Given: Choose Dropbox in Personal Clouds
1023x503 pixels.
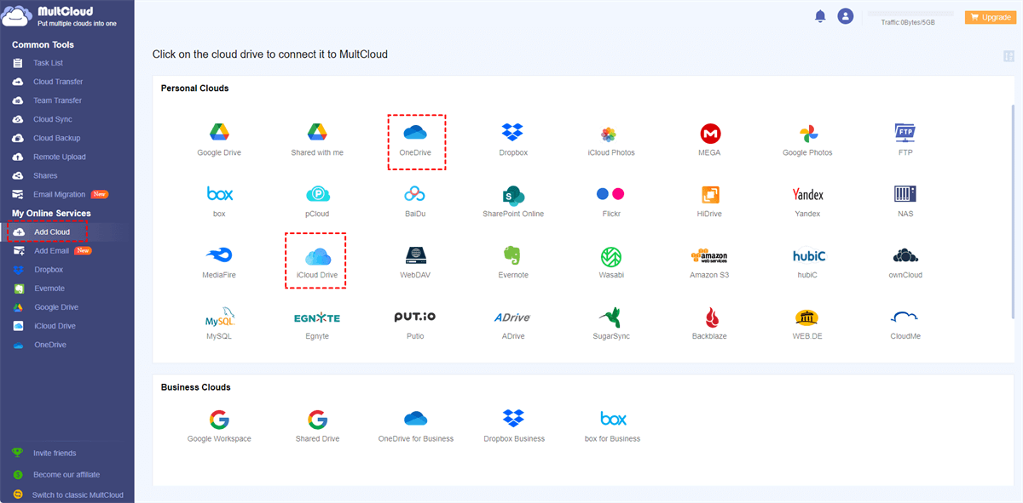Looking at the screenshot, I should pos(513,140).
